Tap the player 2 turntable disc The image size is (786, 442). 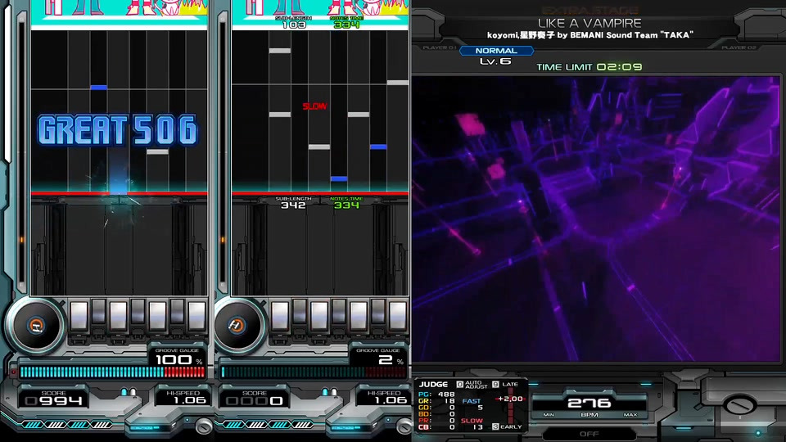point(236,325)
